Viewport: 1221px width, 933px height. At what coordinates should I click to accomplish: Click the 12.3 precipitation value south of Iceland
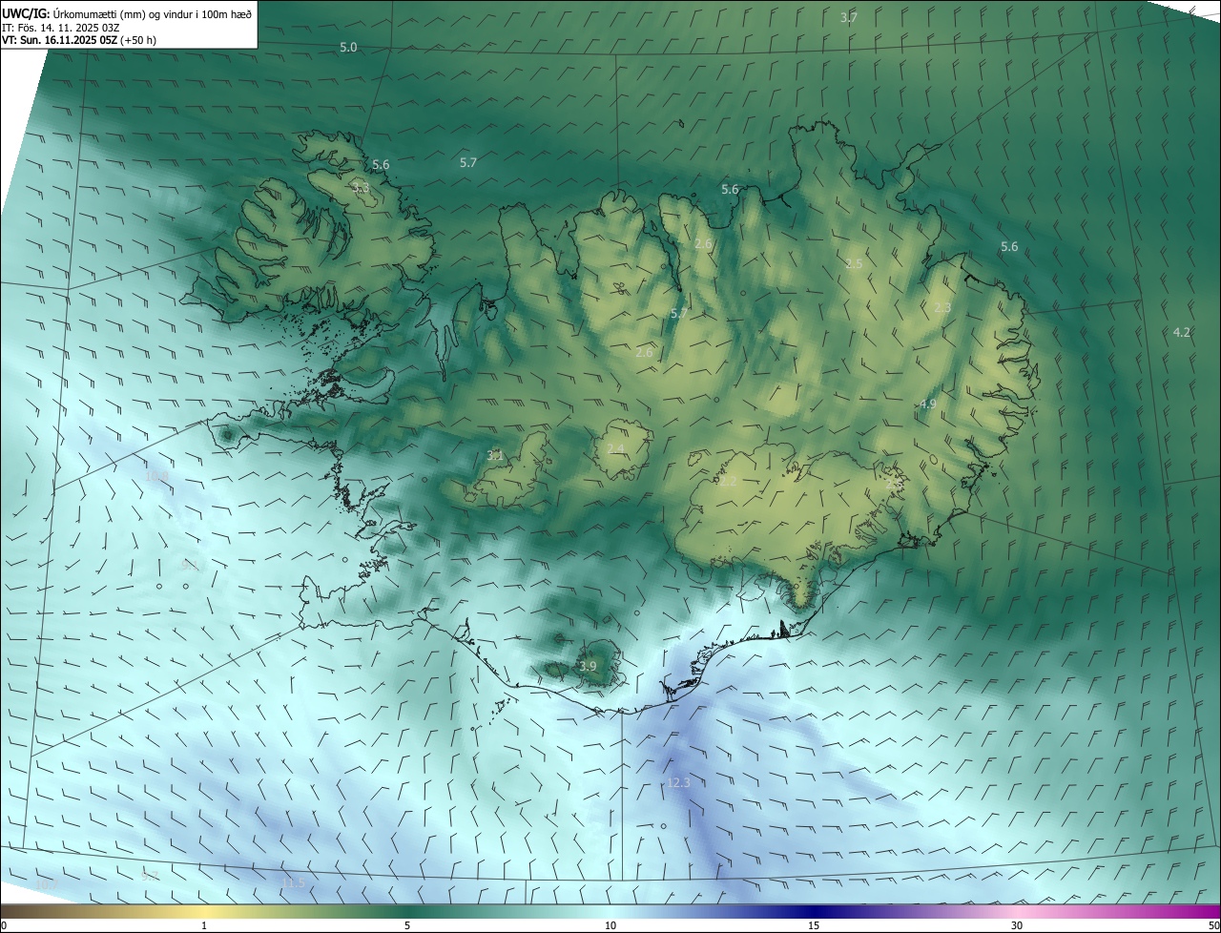point(677,782)
